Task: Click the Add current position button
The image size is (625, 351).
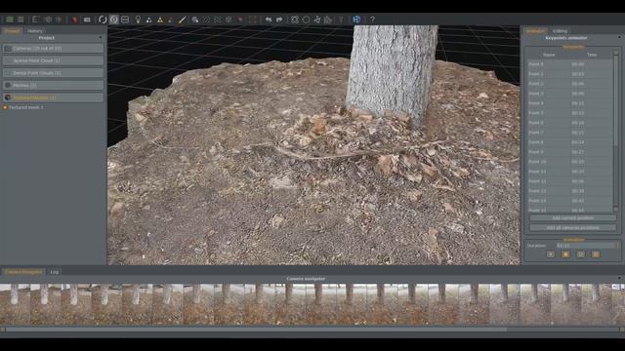Action: 573,218
